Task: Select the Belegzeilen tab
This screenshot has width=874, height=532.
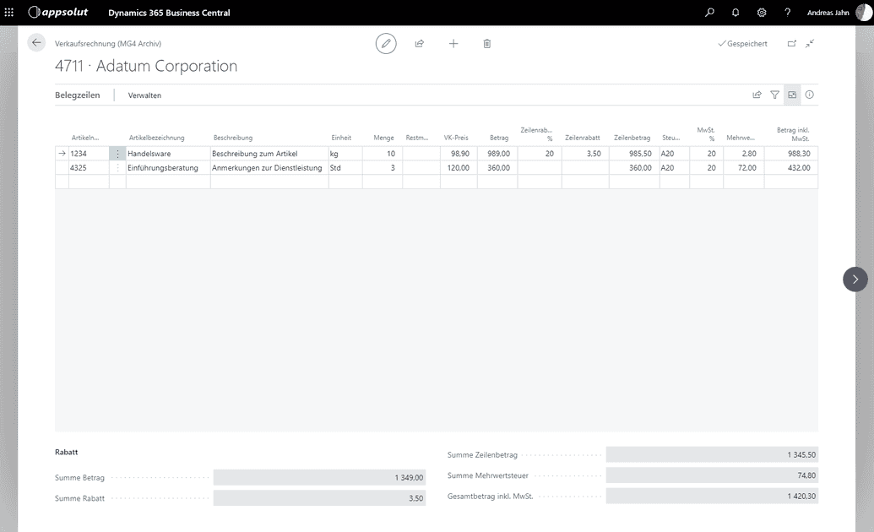Action: [78, 95]
